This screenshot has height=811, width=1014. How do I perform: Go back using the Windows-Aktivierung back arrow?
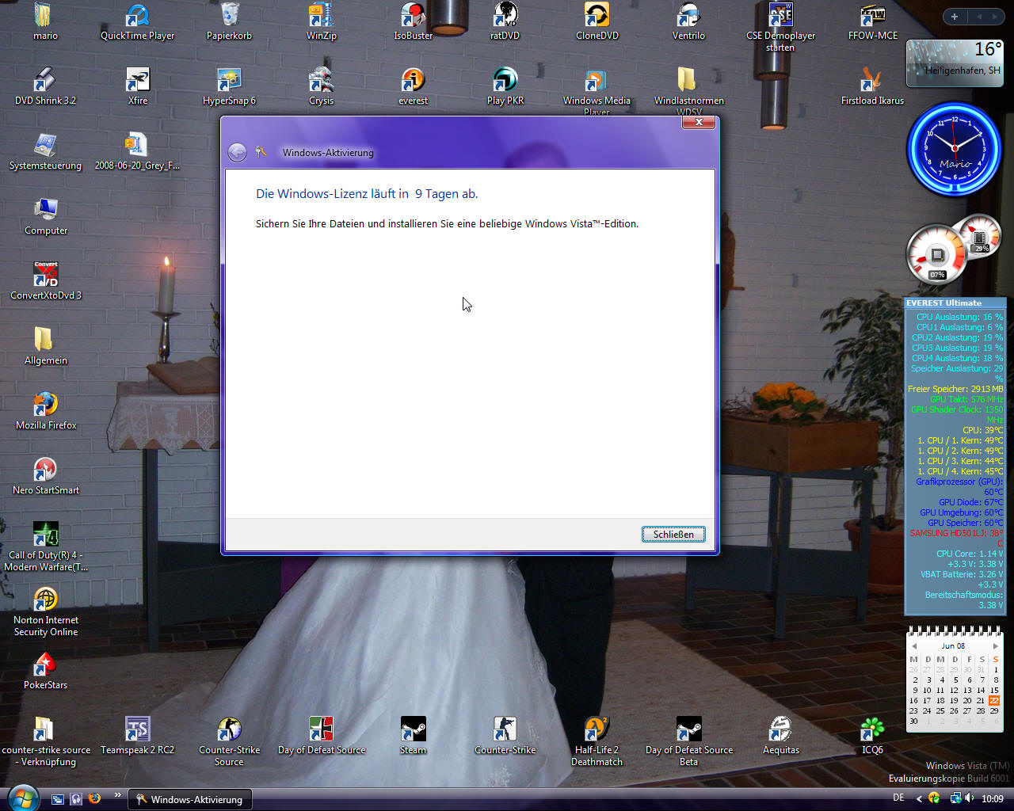point(237,152)
